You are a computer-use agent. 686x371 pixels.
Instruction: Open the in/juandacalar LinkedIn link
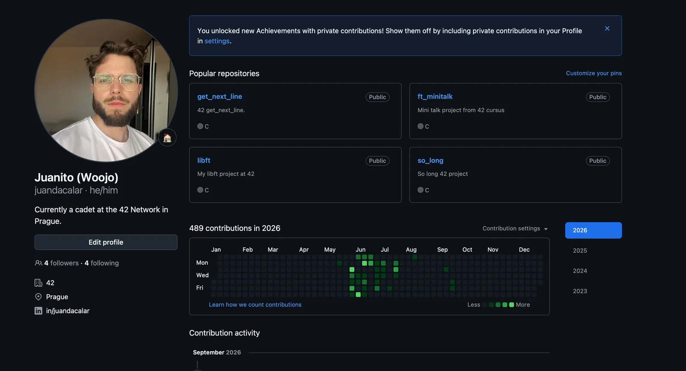pos(68,311)
